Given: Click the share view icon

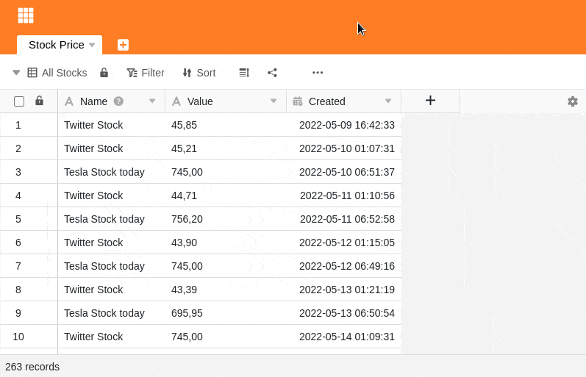Looking at the screenshot, I should click(272, 73).
